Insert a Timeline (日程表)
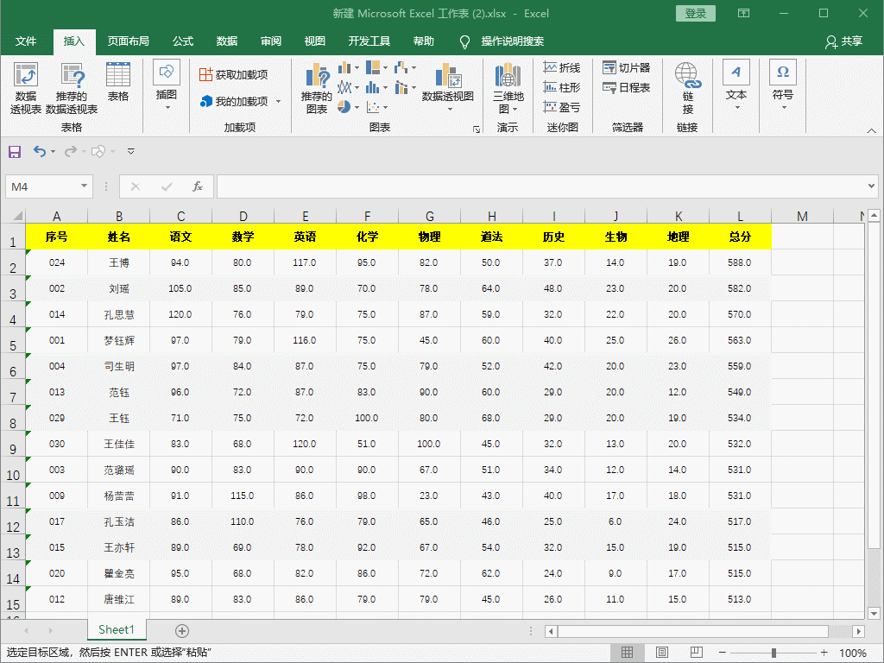This screenshot has width=884, height=663. coord(626,87)
